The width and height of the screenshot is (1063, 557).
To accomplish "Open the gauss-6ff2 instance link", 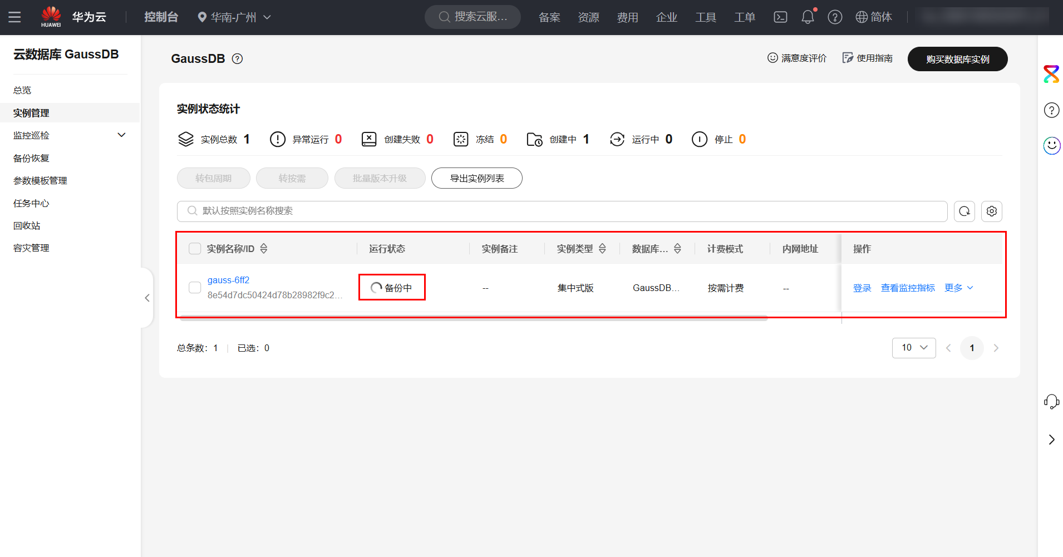I will (x=228, y=280).
